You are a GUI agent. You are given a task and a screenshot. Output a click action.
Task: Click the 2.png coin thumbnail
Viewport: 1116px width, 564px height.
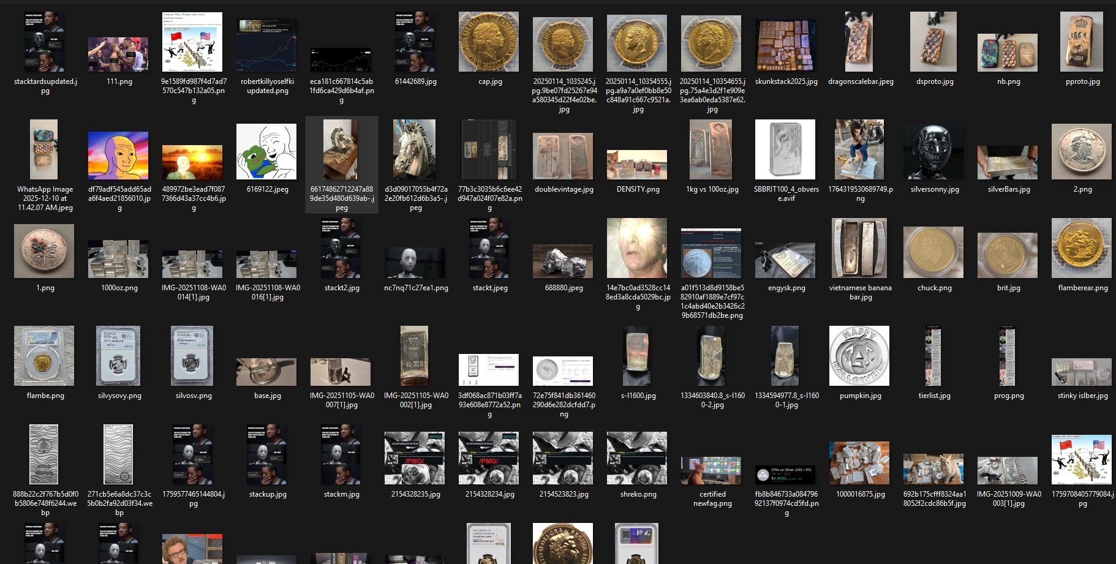(1082, 152)
